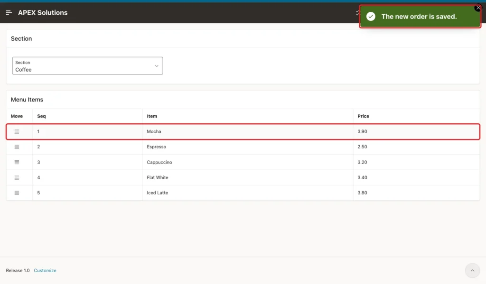The width and height of the screenshot is (486, 284).
Task: Click the Mocha row drag handle
Action: [17, 132]
